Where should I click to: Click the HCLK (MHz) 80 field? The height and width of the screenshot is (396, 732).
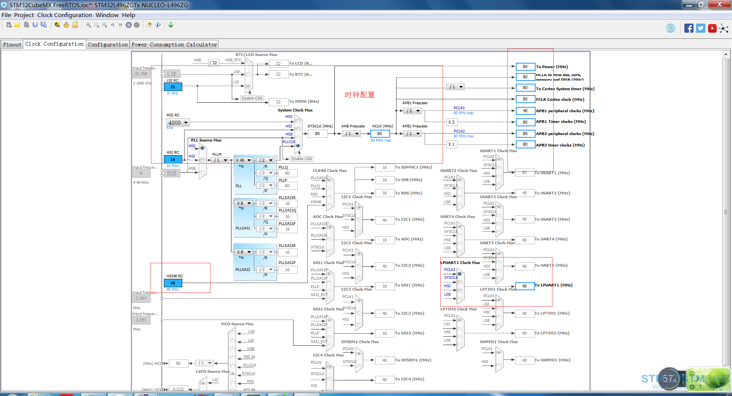point(380,134)
